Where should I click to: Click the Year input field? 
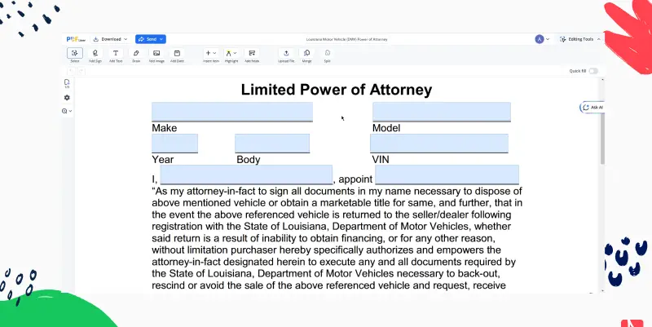coord(174,144)
